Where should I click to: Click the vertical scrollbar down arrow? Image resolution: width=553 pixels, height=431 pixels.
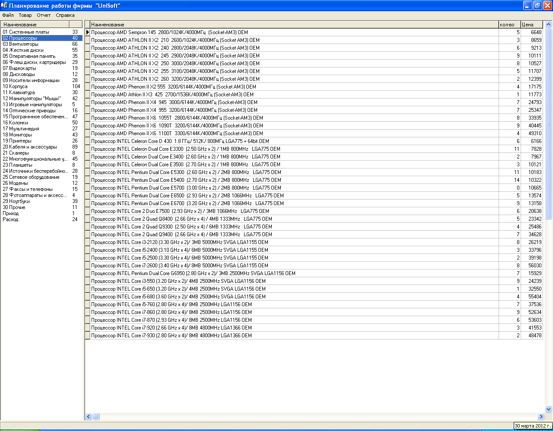click(x=548, y=409)
